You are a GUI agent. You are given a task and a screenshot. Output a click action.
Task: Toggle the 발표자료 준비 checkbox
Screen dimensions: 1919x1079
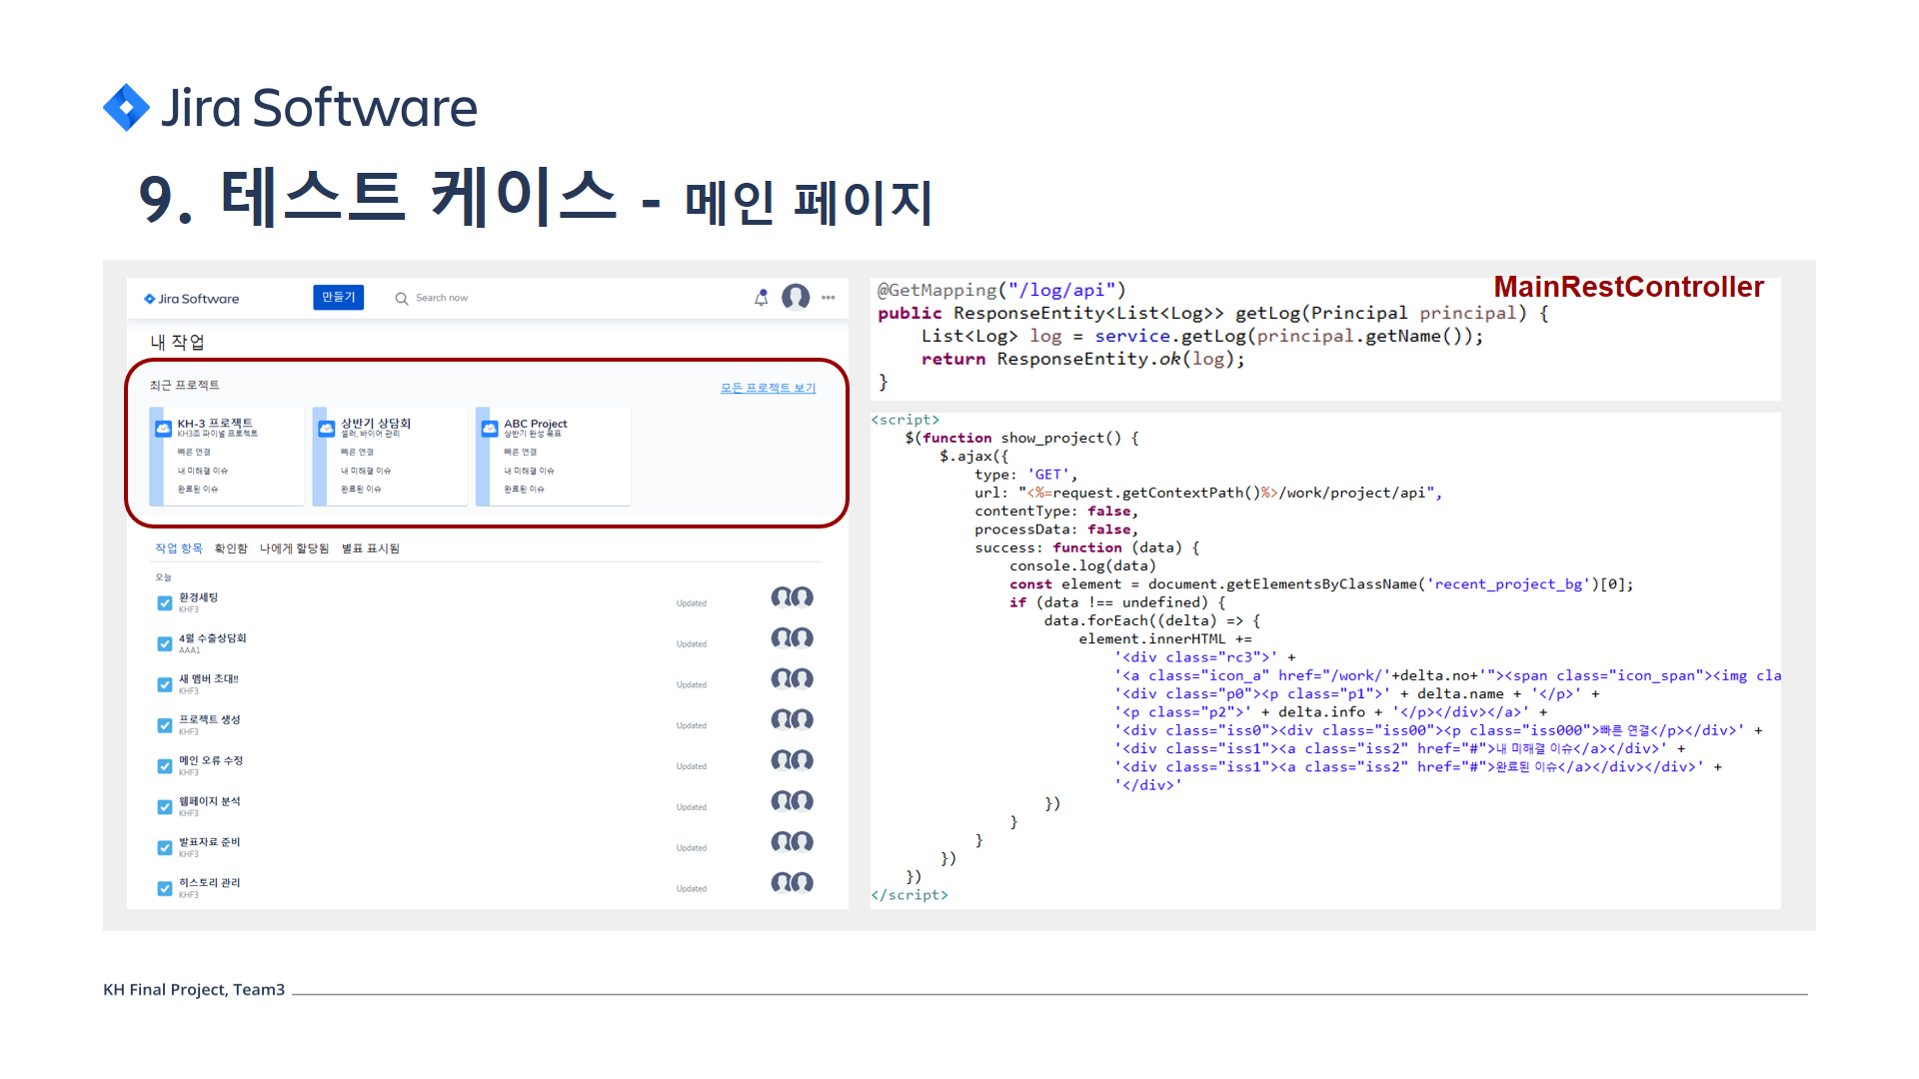(164, 848)
